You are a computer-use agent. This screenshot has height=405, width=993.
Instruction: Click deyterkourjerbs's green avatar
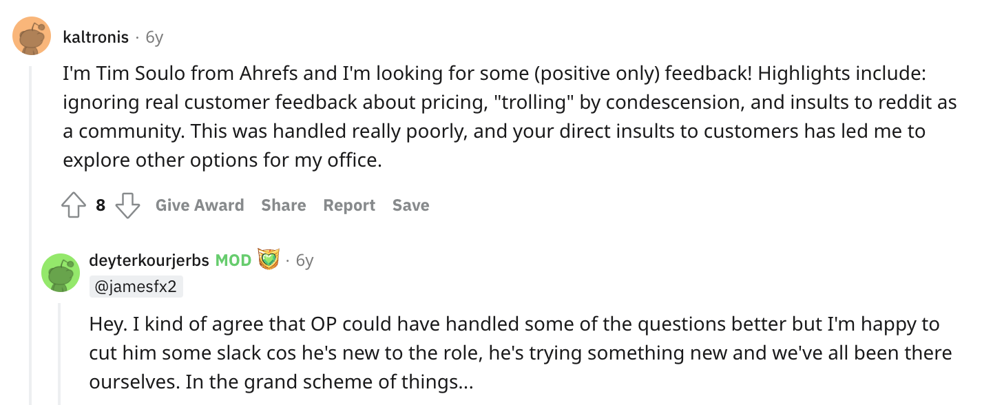(x=61, y=272)
